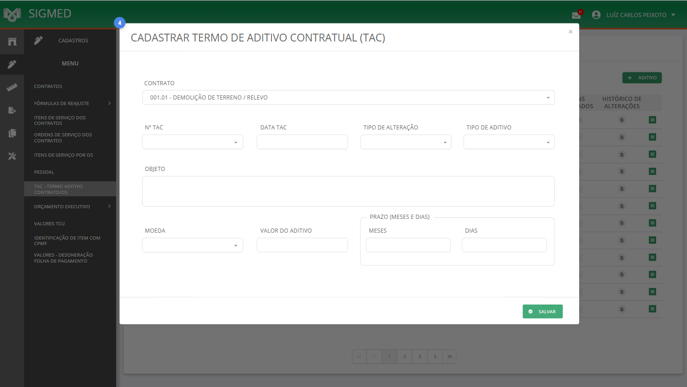687x387 pixels.
Task: Select page 3 in pagination
Action: pyautogui.click(x=420, y=357)
